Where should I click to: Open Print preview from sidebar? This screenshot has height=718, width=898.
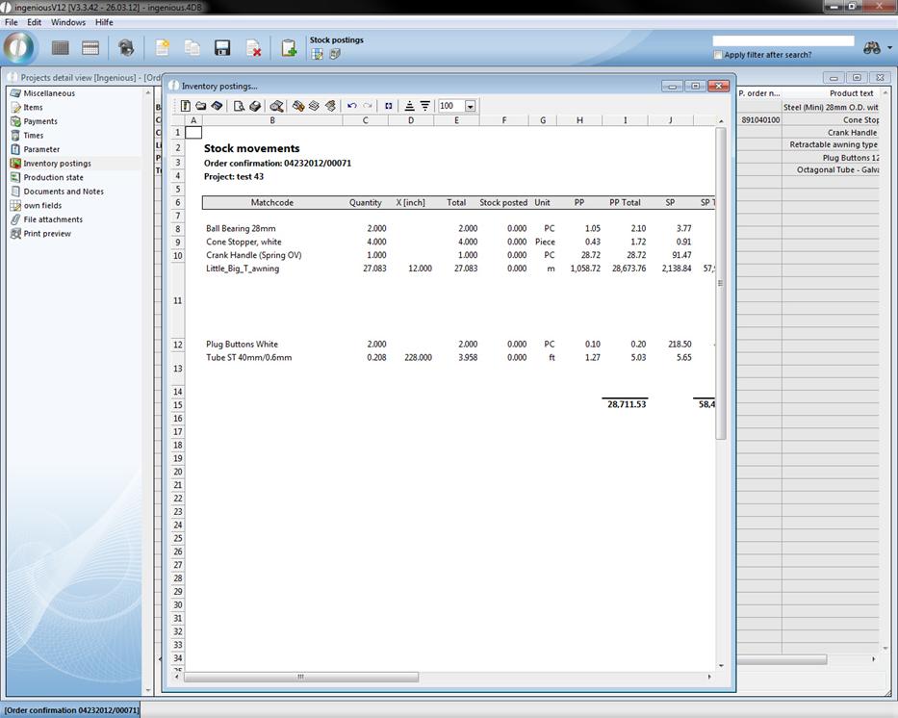[47, 234]
